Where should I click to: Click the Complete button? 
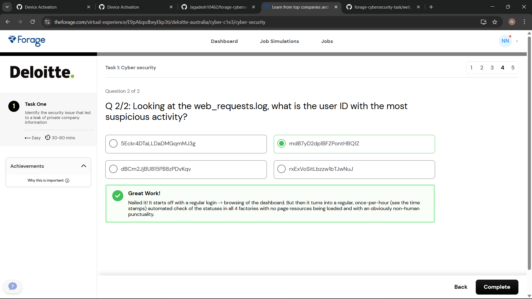point(497,287)
